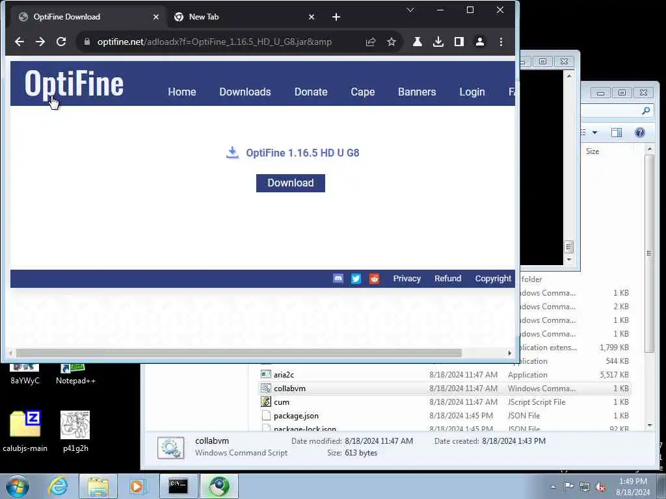Viewport: 666px width, 499px height.
Task: Click the calubjs-main zip folder icon
Action: [25, 431]
